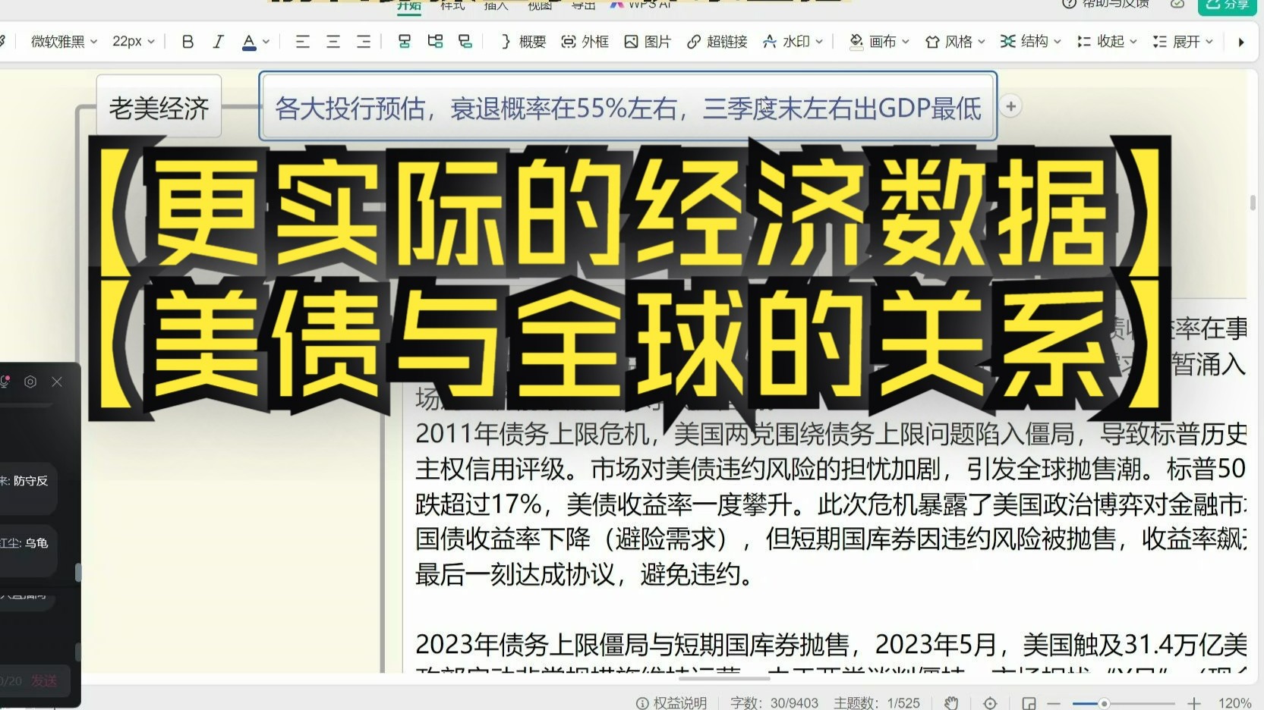Adjust the zoom slider handle
Image resolution: width=1264 pixels, height=710 pixels.
[x=1104, y=704]
